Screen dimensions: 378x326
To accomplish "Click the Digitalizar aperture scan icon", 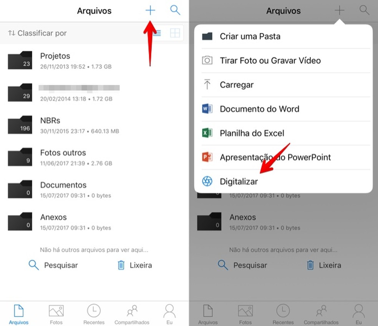I will [207, 181].
